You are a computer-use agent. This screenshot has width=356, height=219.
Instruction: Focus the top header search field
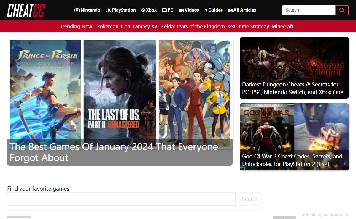(x=309, y=10)
